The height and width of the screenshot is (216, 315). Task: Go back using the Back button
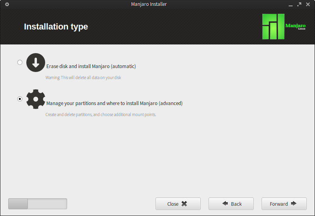[231, 204]
